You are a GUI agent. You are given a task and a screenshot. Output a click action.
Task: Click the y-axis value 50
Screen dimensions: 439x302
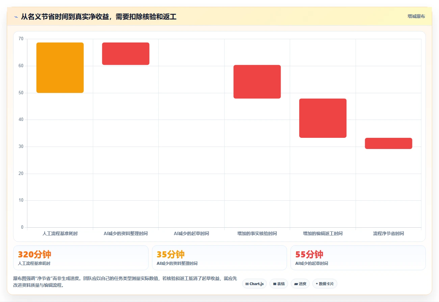tap(21, 93)
